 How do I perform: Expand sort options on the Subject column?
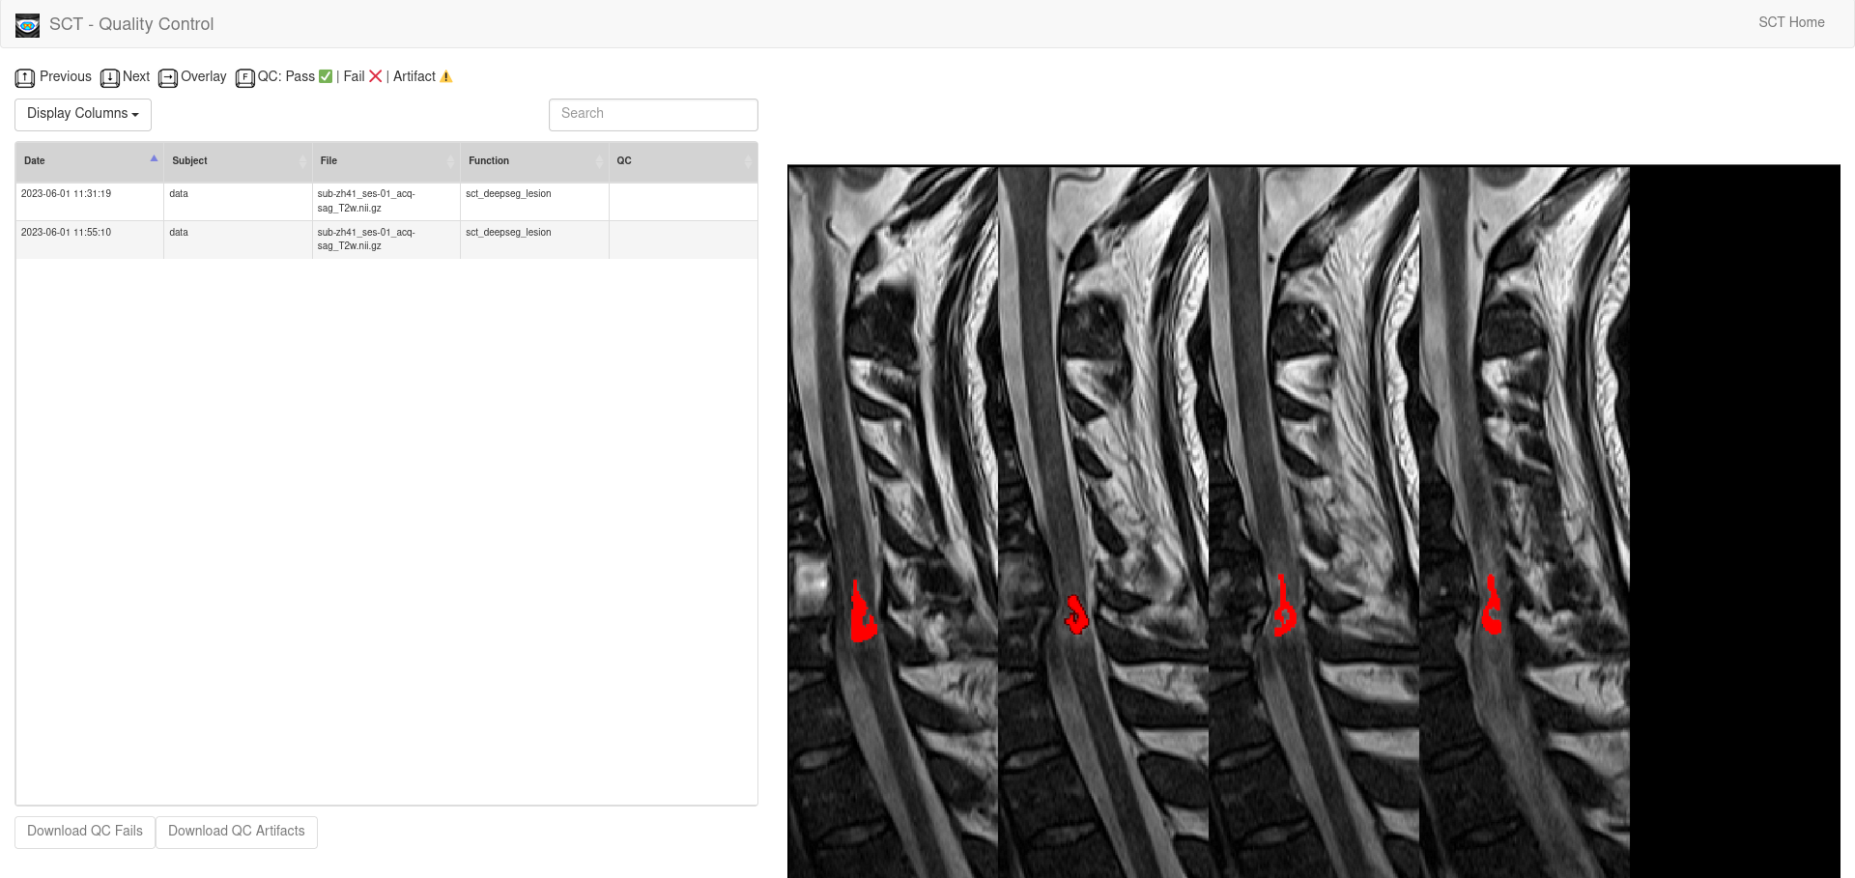(300, 161)
